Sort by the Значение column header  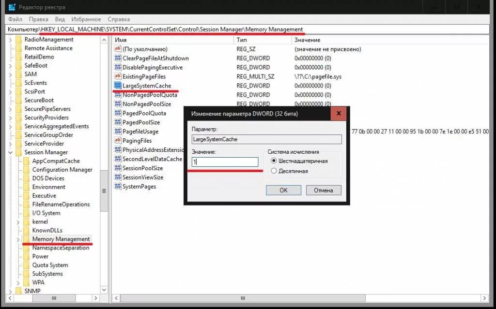coord(390,40)
